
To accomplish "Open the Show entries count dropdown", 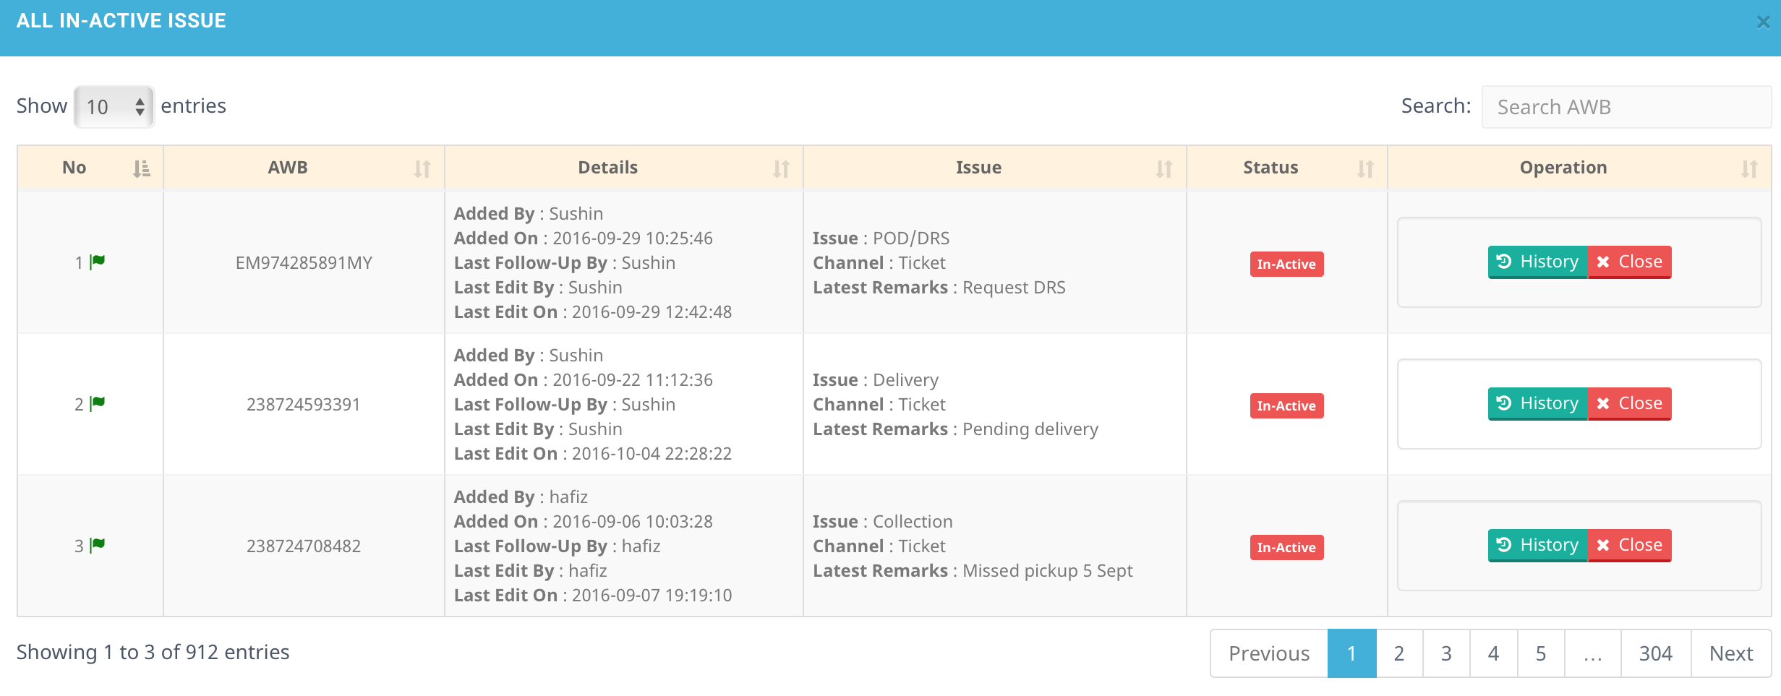I will [114, 107].
